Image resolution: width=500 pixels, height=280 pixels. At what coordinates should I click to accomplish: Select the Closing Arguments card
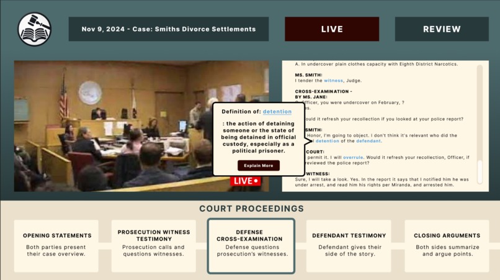[x=447, y=246]
